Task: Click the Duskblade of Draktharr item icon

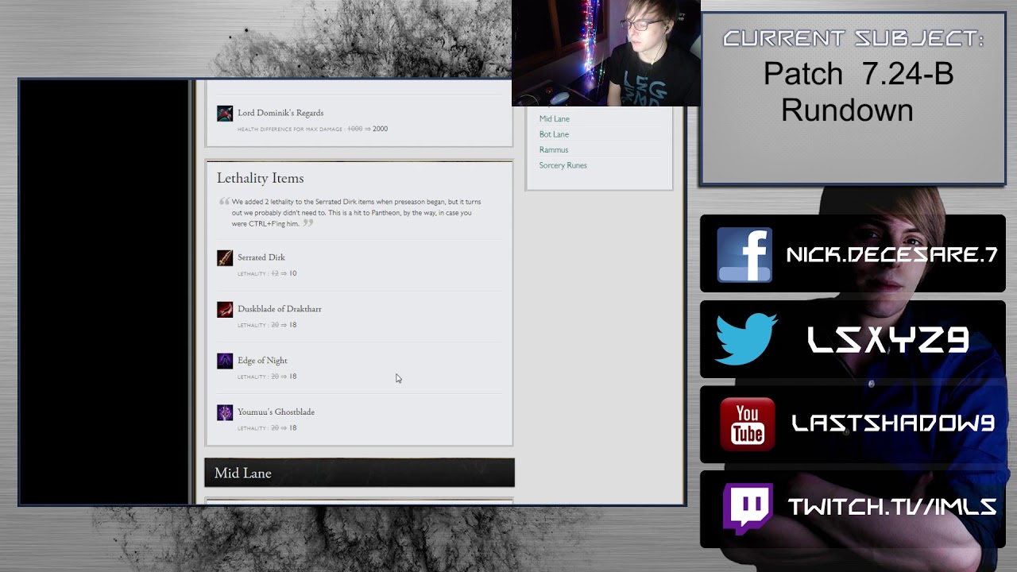Action: pyautogui.click(x=225, y=310)
